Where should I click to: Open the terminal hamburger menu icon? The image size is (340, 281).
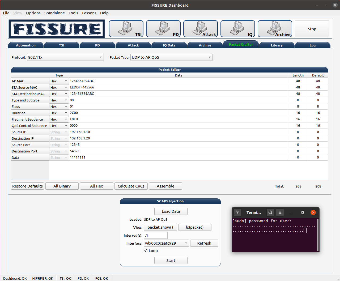[280, 212]
